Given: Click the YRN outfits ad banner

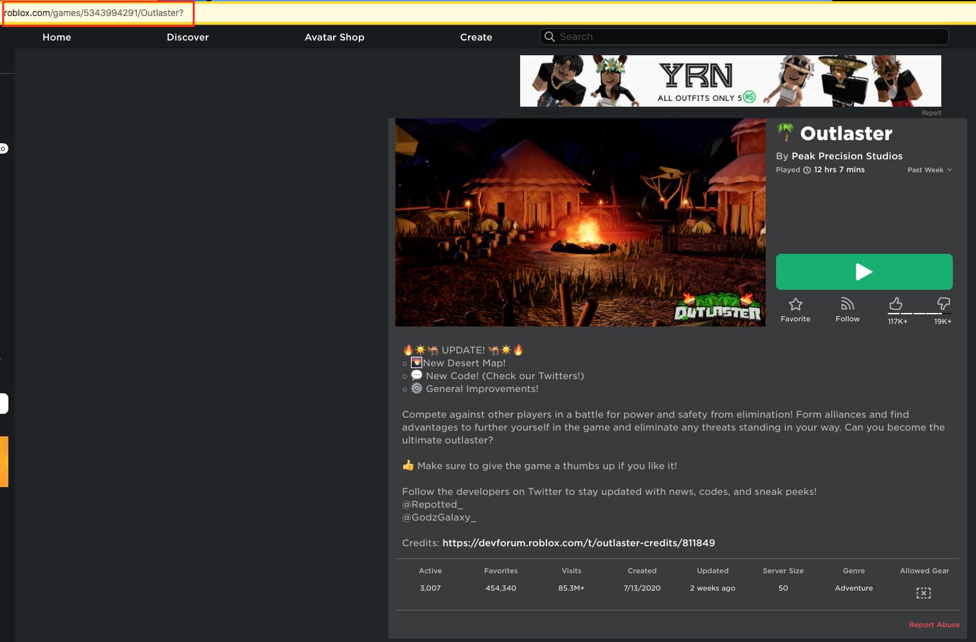Looking at the screenshot, I should point(730,81).
